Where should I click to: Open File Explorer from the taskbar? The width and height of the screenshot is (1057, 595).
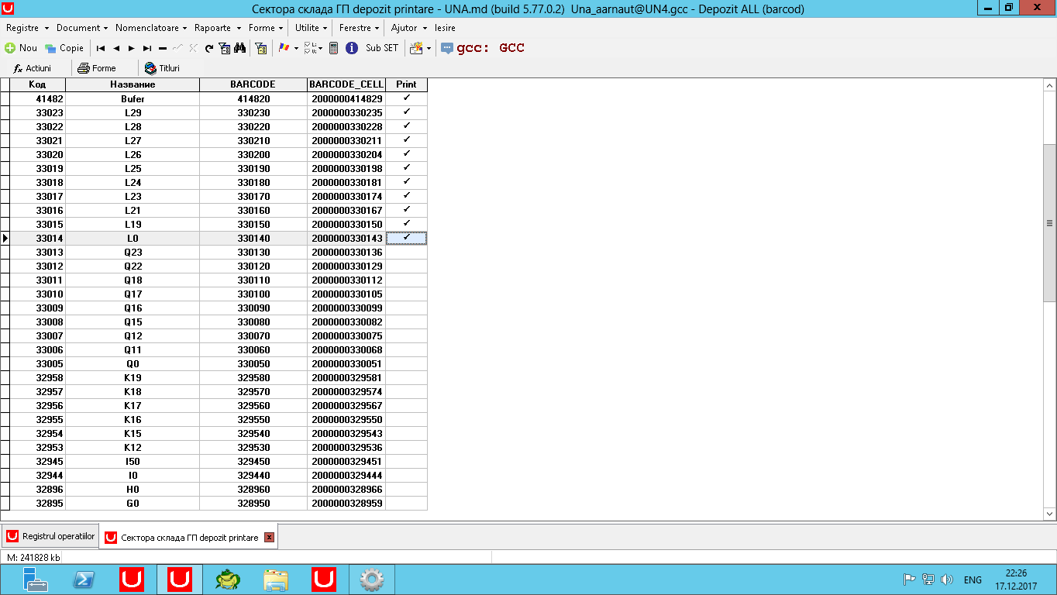(x=276, y=579)
